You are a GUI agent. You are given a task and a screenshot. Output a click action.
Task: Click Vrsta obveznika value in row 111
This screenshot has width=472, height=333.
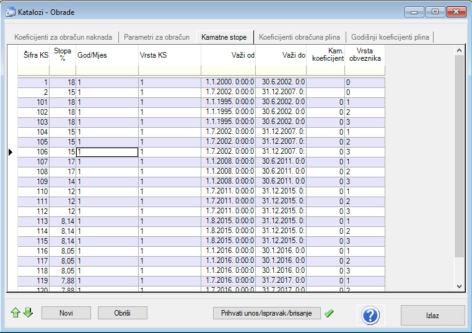tap(365, 202)
